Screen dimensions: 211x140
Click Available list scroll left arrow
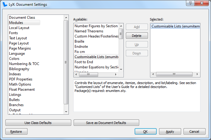(x=76, y=74)
